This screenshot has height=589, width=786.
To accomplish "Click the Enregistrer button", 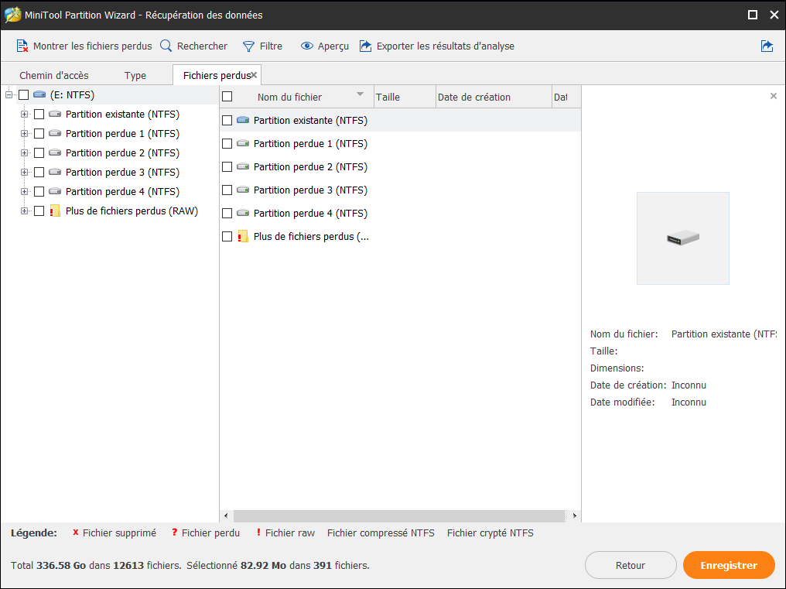I will 729,566.
